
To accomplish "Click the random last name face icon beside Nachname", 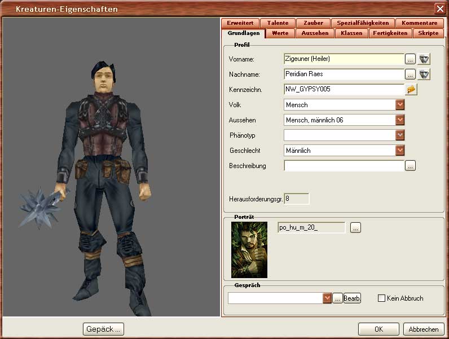I will (x=424, y=74).
